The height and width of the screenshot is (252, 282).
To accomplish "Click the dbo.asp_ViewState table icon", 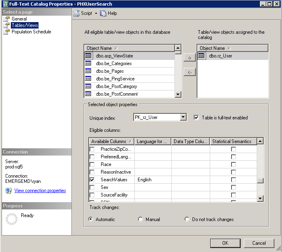I will [88, 56].
